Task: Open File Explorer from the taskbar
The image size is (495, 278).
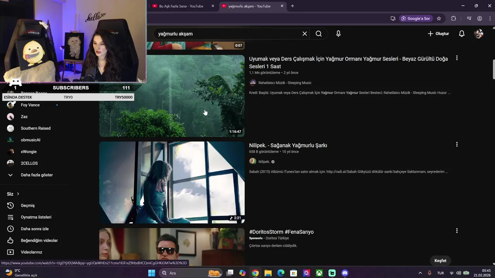Action: 268,273
